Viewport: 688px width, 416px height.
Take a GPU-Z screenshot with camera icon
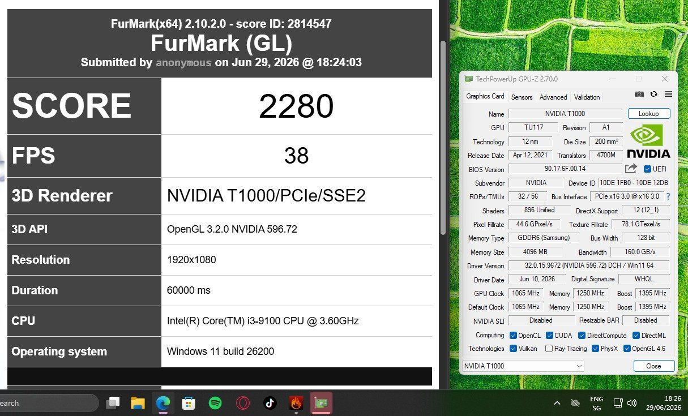[x=639, y=94]
